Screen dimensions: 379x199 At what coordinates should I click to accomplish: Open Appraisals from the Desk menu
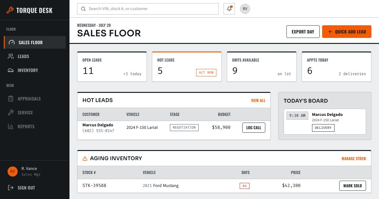point(35,99)
